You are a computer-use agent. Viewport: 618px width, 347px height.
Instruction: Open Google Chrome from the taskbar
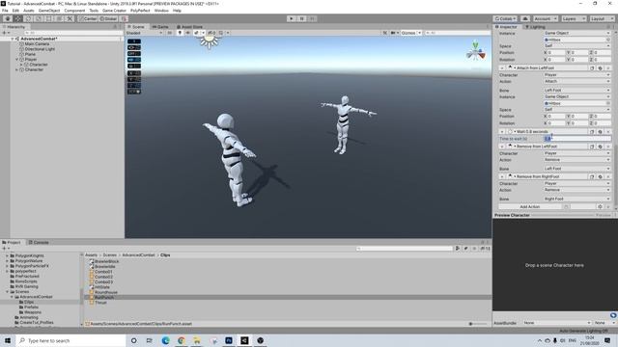click(182, 340)
